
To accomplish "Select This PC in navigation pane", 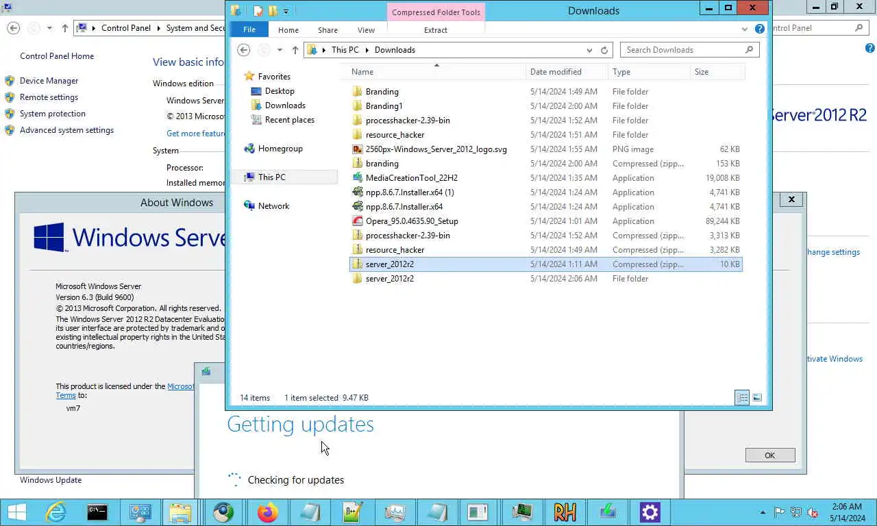I will (271, 177).
